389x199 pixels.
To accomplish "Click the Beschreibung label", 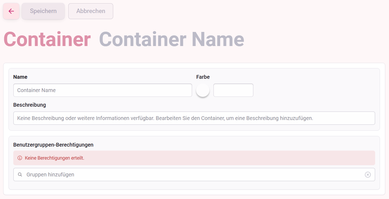I will click(x=30, y=105).
